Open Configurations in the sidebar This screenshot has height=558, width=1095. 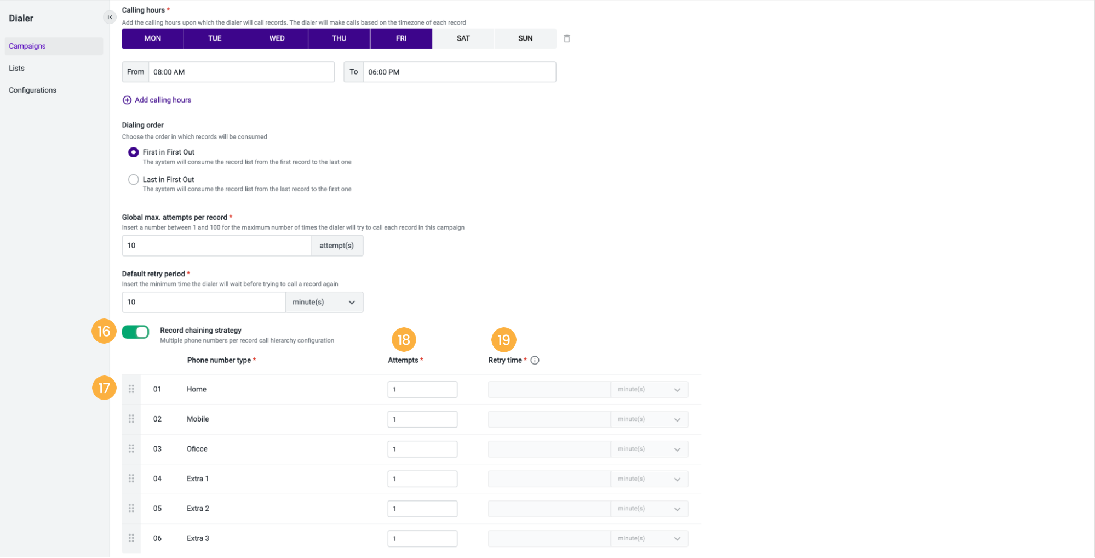(x=32, y=90)
